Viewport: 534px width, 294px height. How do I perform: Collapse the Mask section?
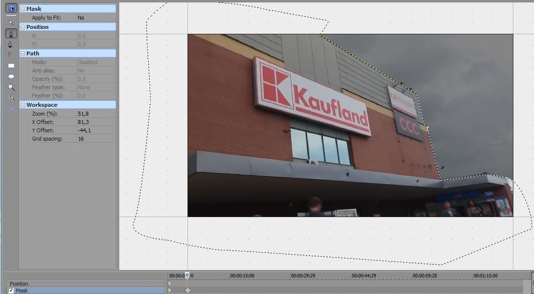coord(23,9)
